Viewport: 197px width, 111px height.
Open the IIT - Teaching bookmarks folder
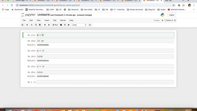point(117,10)
